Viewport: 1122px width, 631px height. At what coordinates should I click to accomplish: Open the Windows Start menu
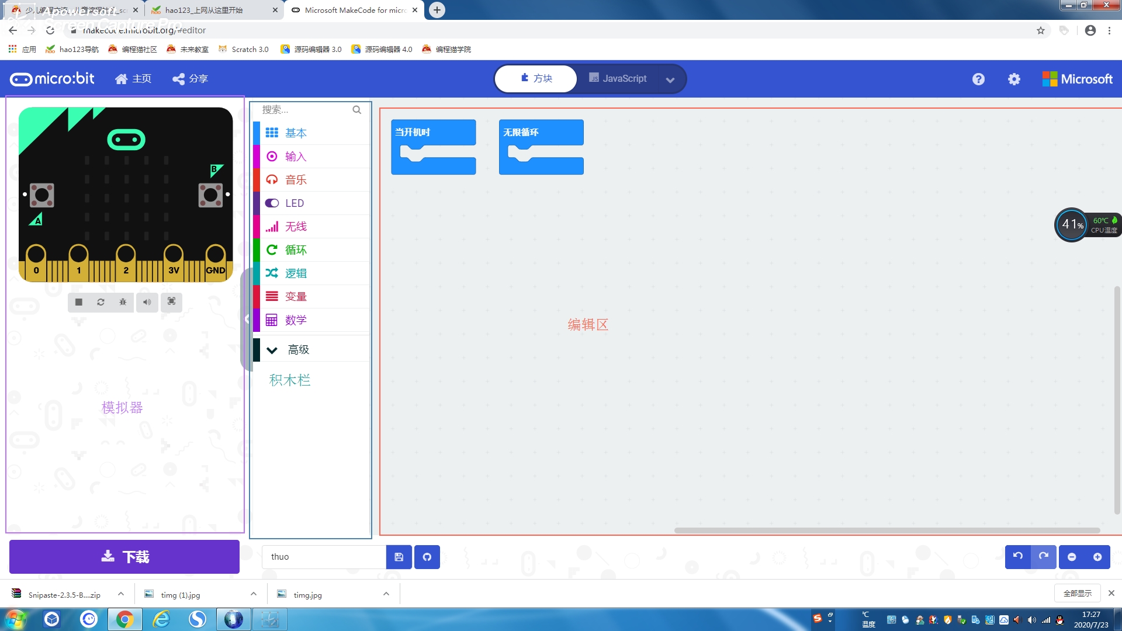[15, 619]
